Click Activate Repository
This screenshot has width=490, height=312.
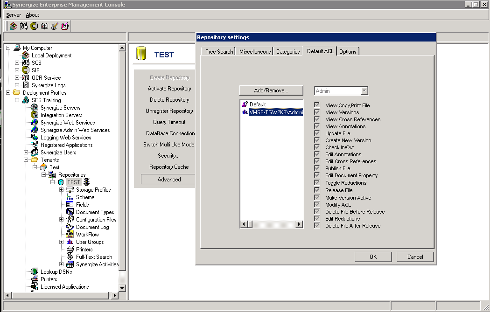click(x=169, y=89)
